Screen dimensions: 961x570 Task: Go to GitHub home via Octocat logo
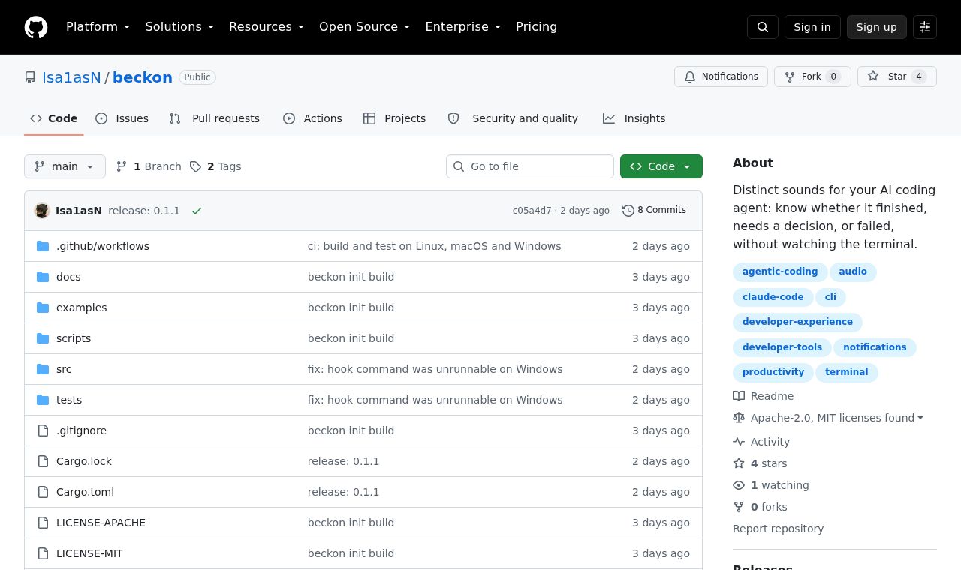click(36, 27)
